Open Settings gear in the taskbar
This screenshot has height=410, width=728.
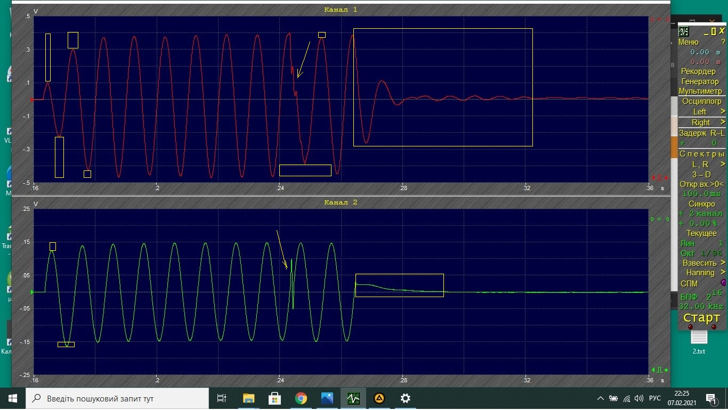coord(405,398)
